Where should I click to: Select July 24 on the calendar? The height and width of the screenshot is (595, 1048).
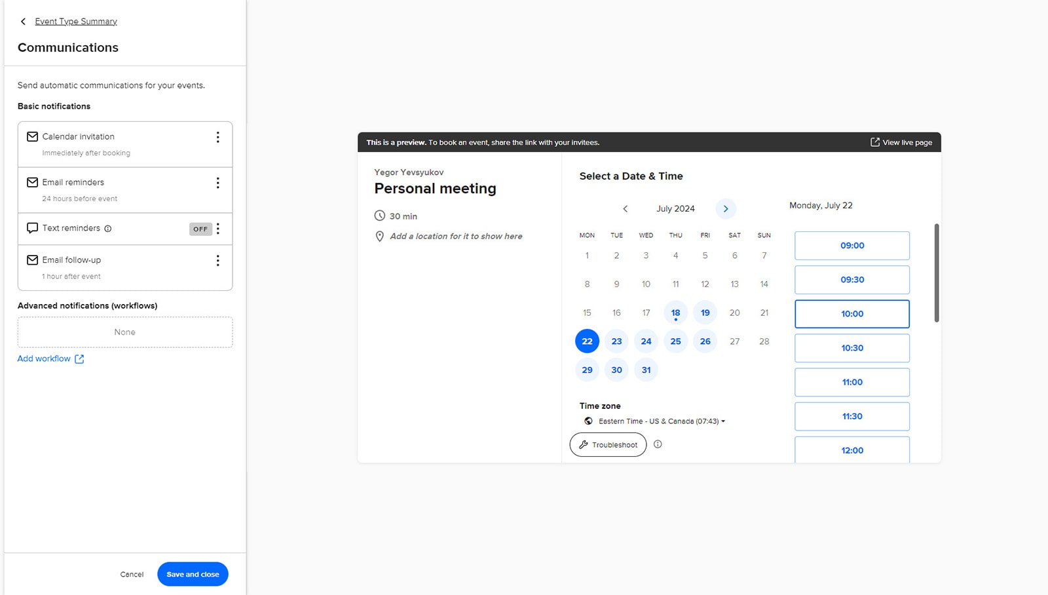click(x=646, y=341)
